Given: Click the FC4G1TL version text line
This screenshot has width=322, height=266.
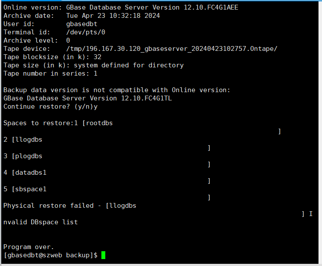Looking at the screenshot, I should click(x=87, y=98).
